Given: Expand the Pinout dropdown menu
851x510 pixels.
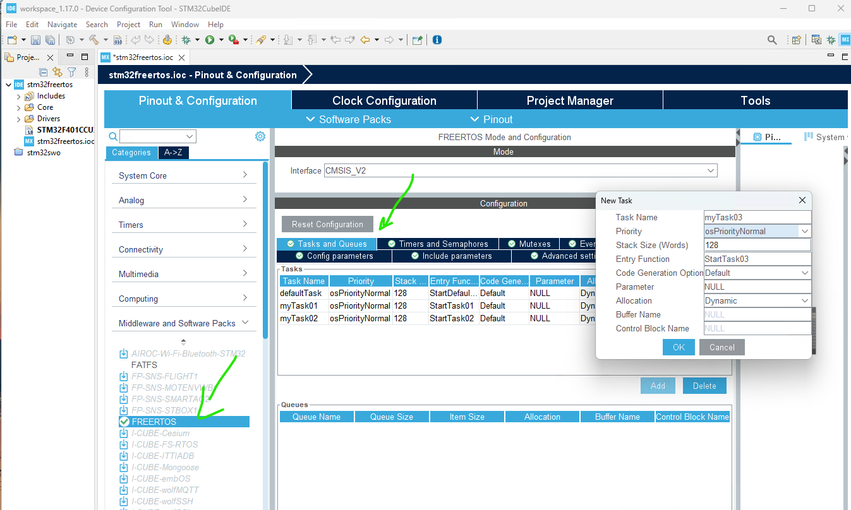Looking at the screenshot, I should pyautogui.click(x=492, y=119).
